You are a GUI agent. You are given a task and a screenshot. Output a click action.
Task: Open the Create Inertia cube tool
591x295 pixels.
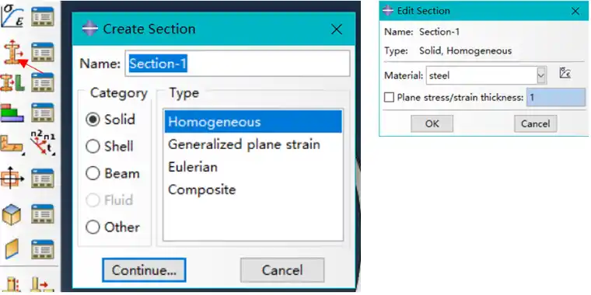tap(12, 214)
